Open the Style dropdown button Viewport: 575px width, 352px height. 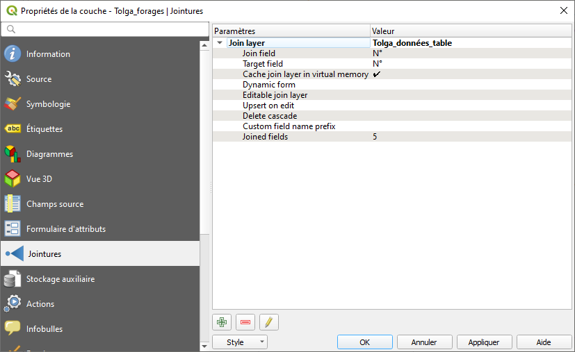click(x=239, y=342)
